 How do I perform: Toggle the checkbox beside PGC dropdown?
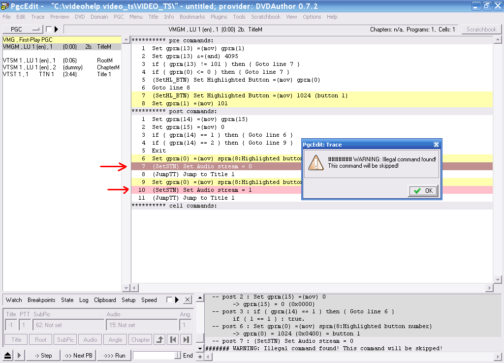(49, 29)
